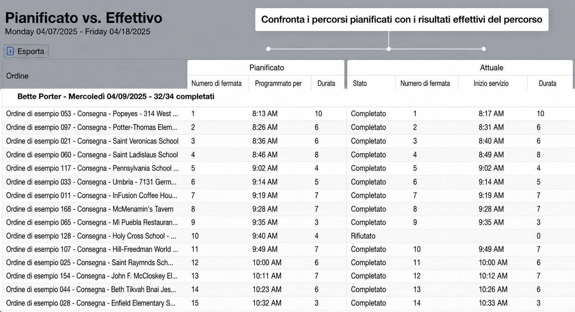Click the scheduled time 10:32 AM
Screen dimensions: 575x312
(267, 303)
